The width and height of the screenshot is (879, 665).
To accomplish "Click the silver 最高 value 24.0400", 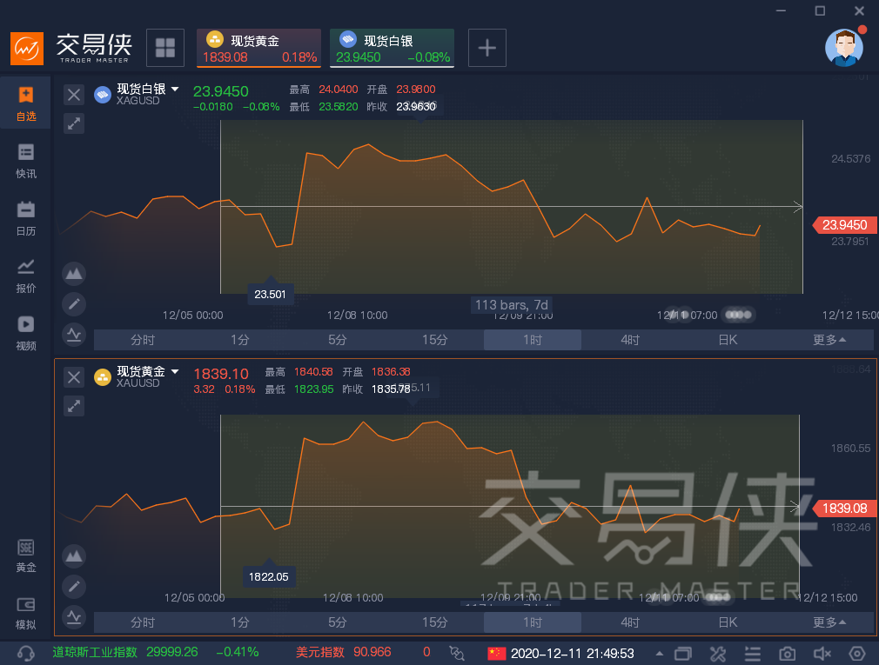I will click(x=338, y=89).
